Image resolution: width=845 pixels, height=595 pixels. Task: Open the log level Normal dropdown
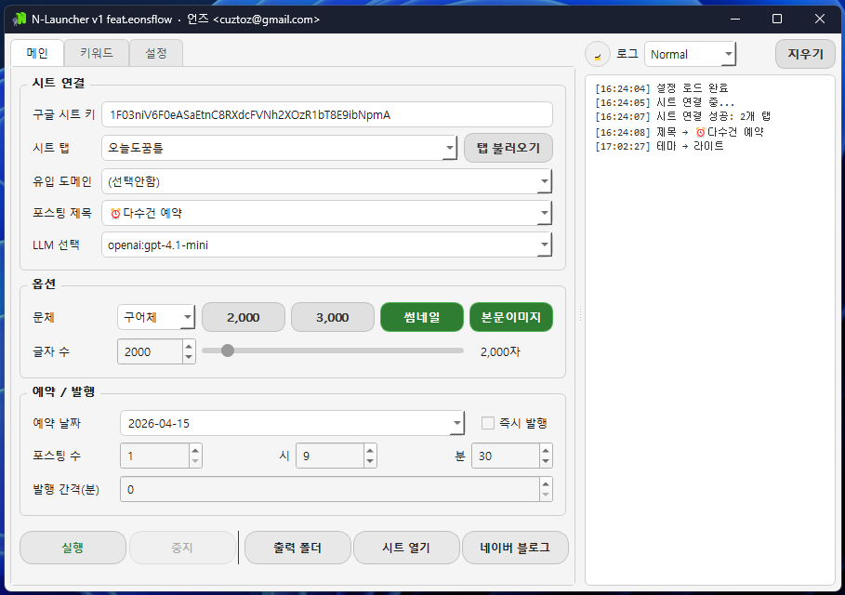(690, 55)
